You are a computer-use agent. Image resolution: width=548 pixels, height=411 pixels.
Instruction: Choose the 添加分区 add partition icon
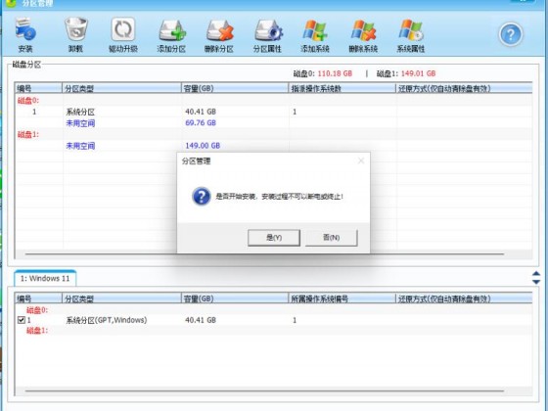coord(171,35)
